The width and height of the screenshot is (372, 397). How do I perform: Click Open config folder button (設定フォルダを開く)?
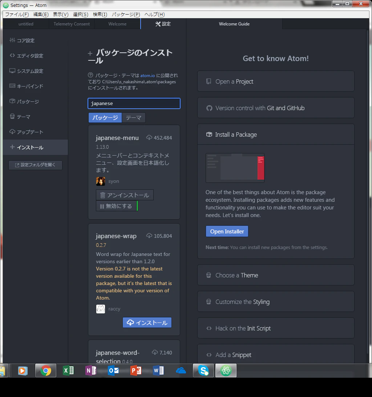point(35,165)
